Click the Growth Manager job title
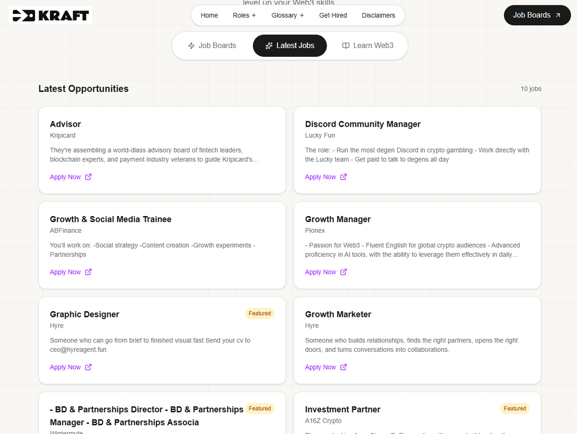The width and height of the screenshot is (577, 434). (x=338, y=219)
